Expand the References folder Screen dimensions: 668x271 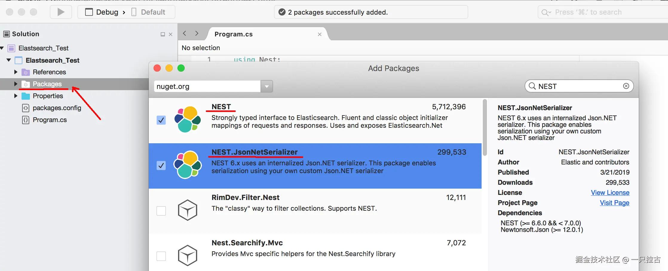point(16,72)
